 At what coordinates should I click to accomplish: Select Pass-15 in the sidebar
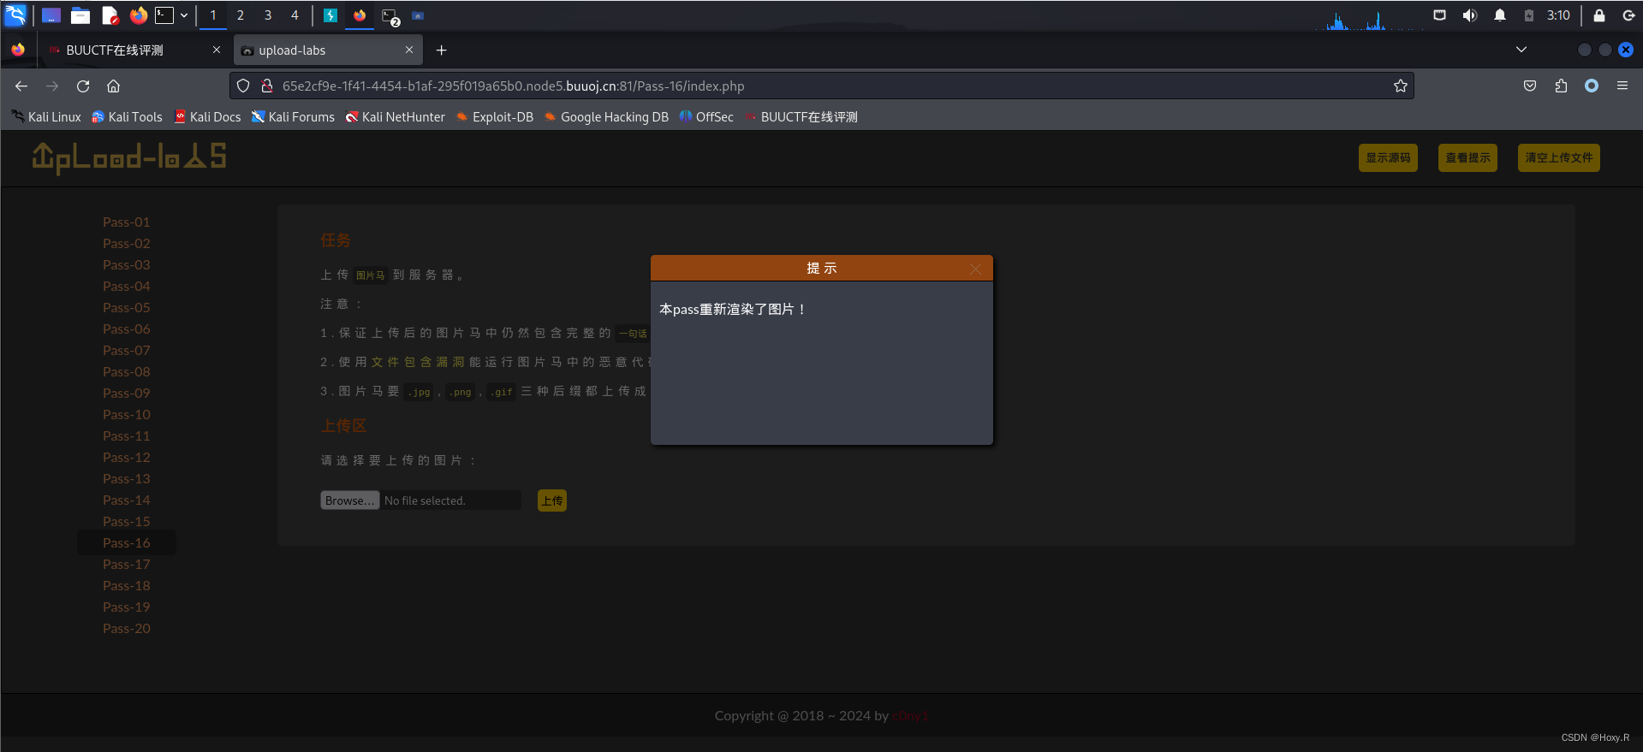pyautogui.click(x=127, y=521)
